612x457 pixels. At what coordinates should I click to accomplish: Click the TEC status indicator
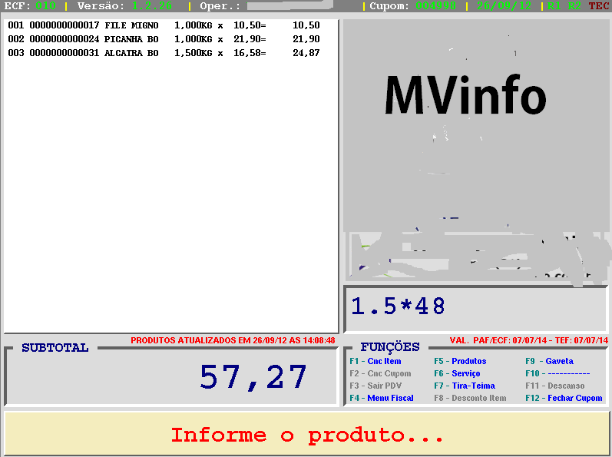click(x=599, y=6)
